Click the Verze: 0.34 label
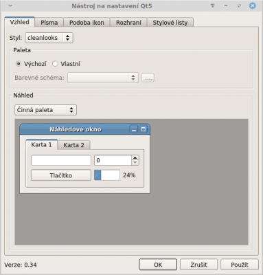 click(x=21, y=265)
